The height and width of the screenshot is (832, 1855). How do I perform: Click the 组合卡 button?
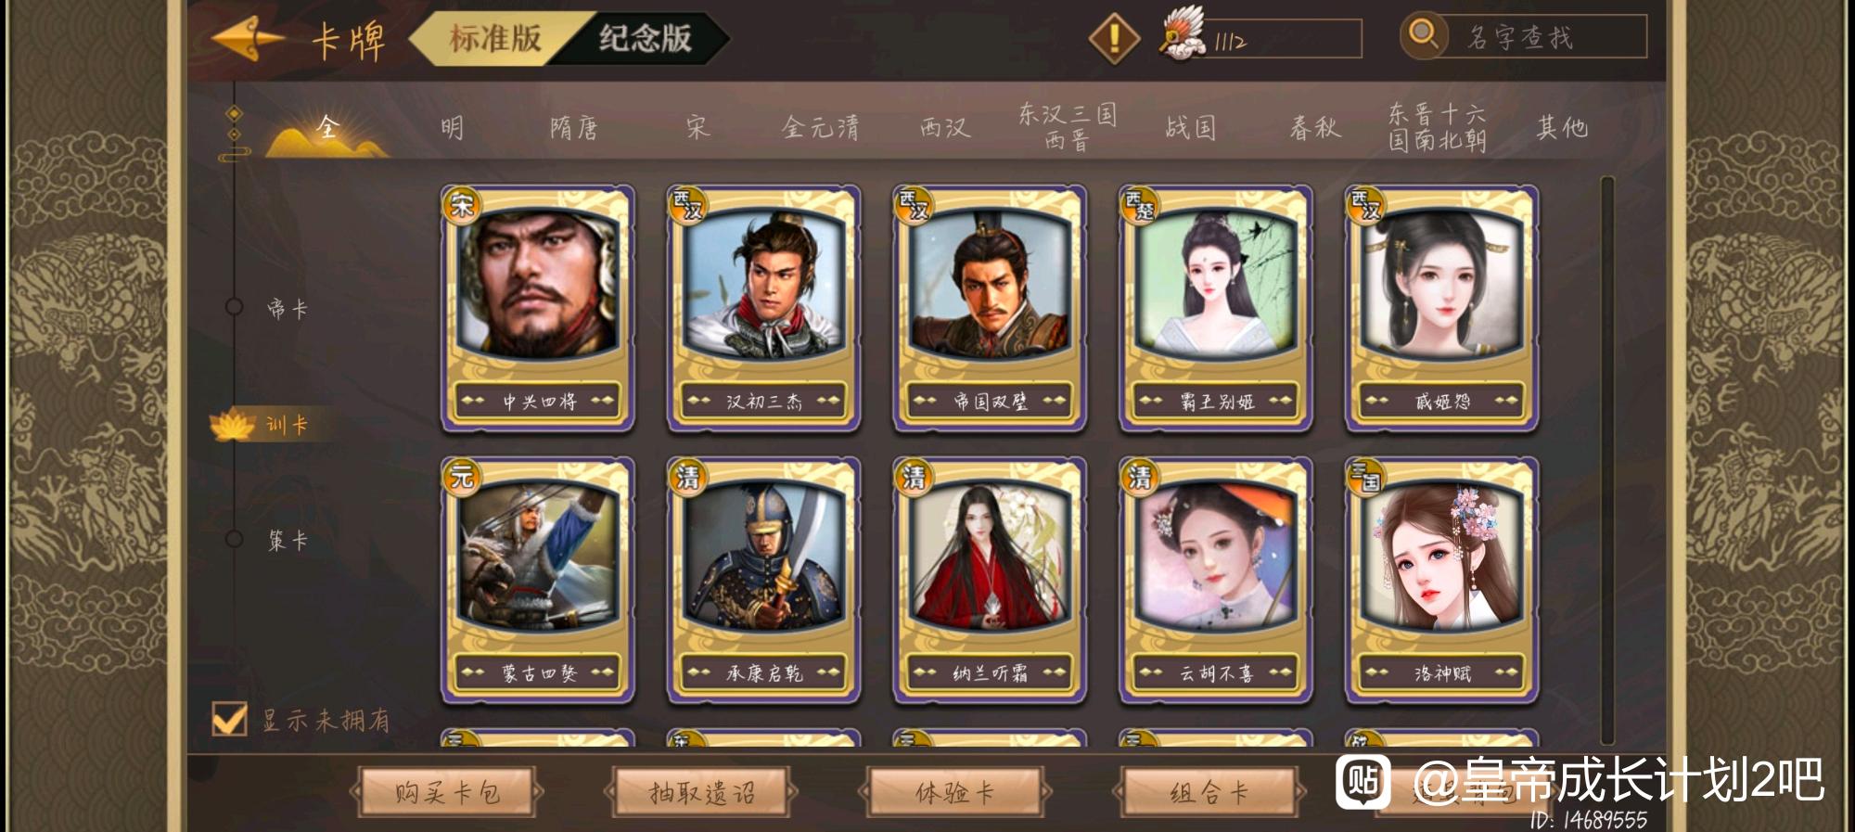click(1209, 793)
